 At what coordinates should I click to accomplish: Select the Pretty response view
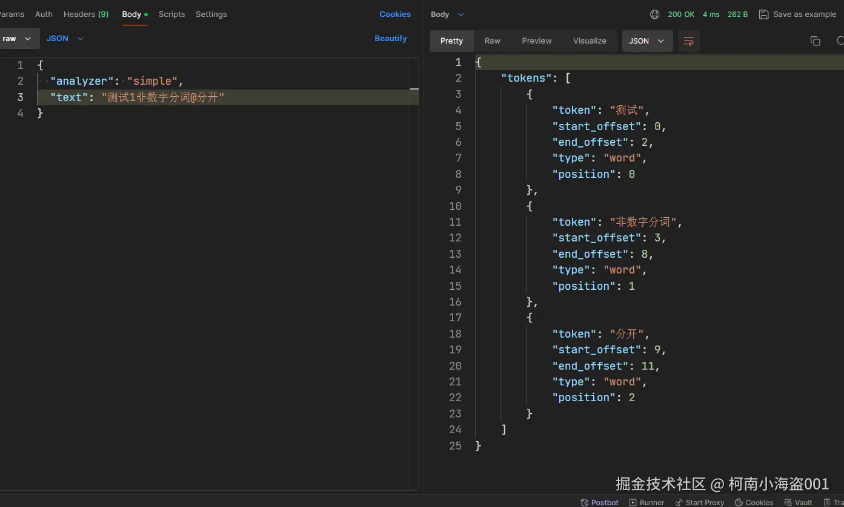tap(451, 41)
